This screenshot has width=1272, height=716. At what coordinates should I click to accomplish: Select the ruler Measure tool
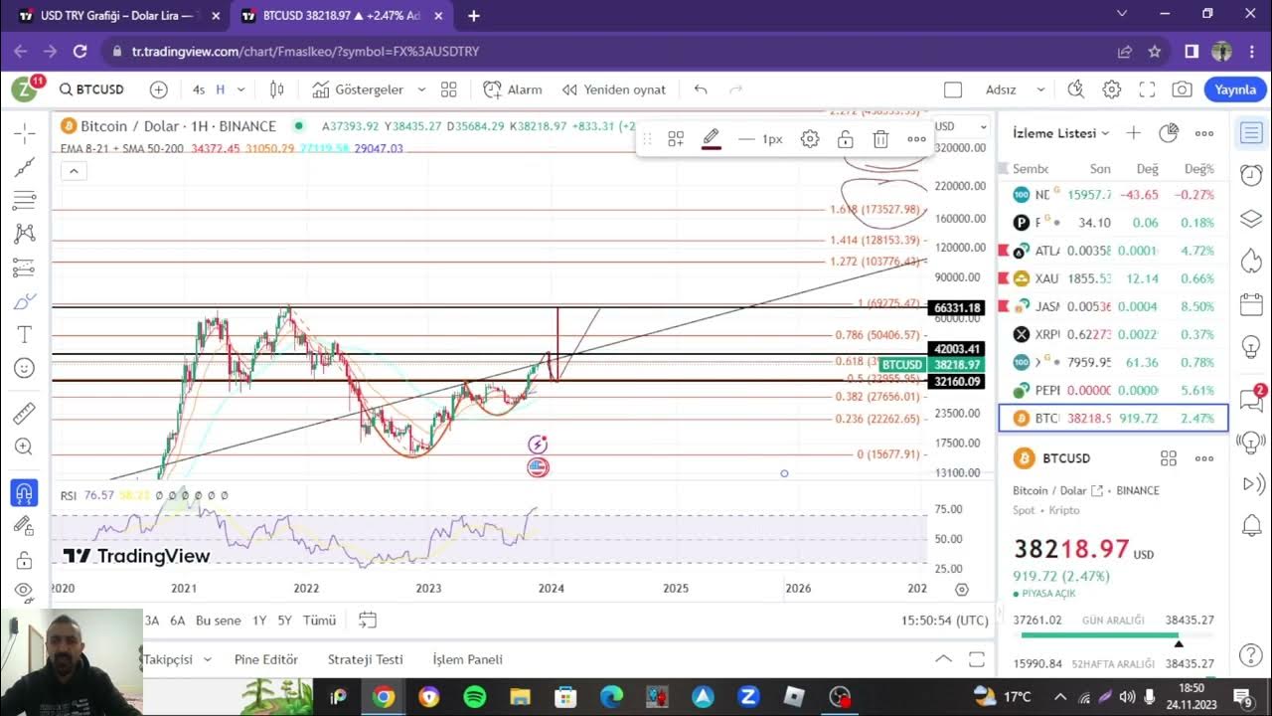pos(25,412)
